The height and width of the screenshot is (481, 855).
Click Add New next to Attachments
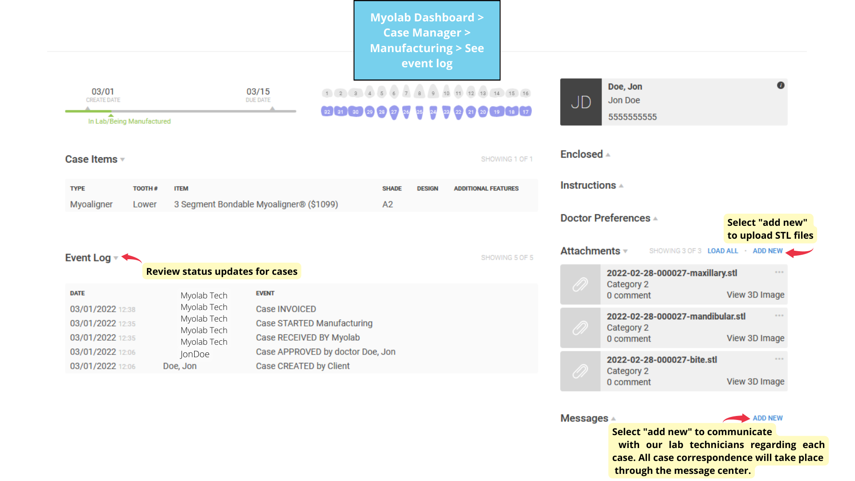click(x=767, y=251)
